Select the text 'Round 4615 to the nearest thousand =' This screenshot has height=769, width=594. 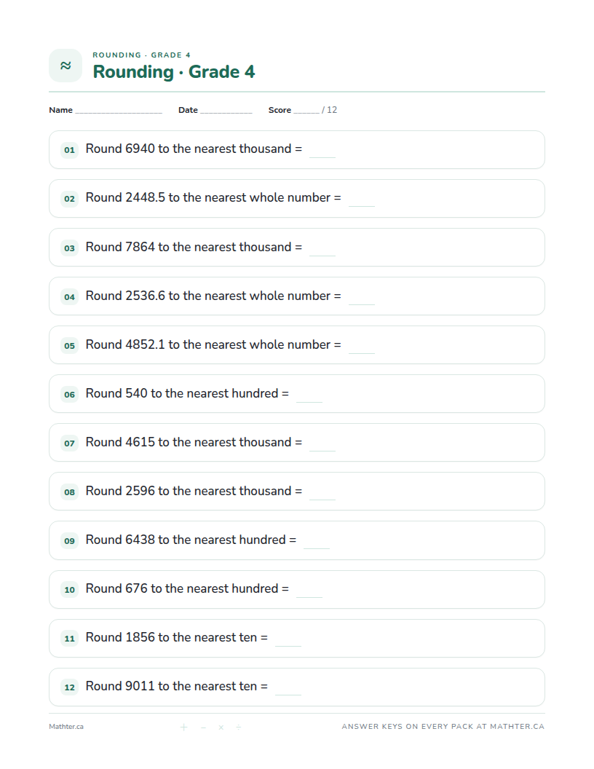click(194, 442)
